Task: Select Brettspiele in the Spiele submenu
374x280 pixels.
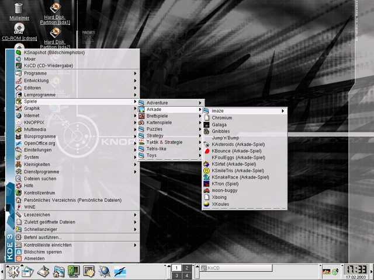Action: click(x=171, y=116)
